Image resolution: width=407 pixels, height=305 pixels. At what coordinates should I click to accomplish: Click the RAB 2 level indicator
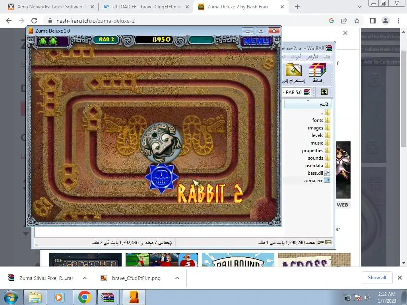click(x=107, y=39)
